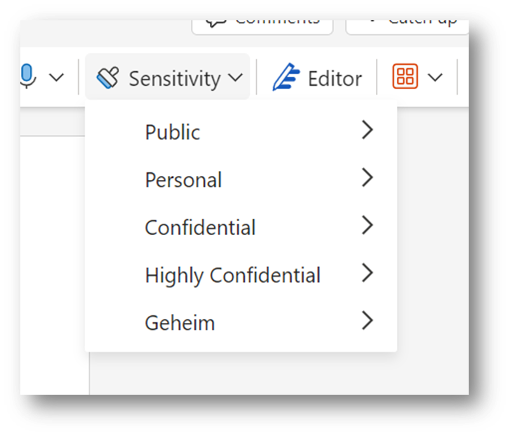Click the Catch up button

pos(407,23)
